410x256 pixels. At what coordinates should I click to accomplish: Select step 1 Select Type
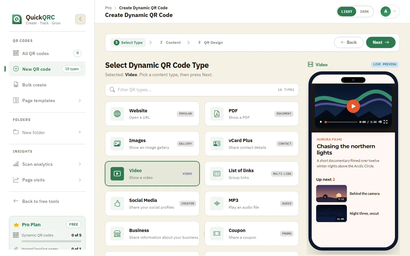[128, 43]
